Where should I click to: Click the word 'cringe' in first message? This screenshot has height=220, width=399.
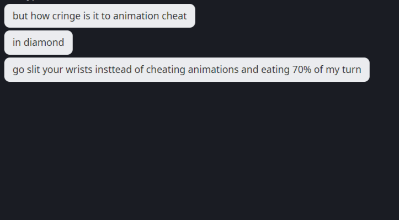coord(66,16)
